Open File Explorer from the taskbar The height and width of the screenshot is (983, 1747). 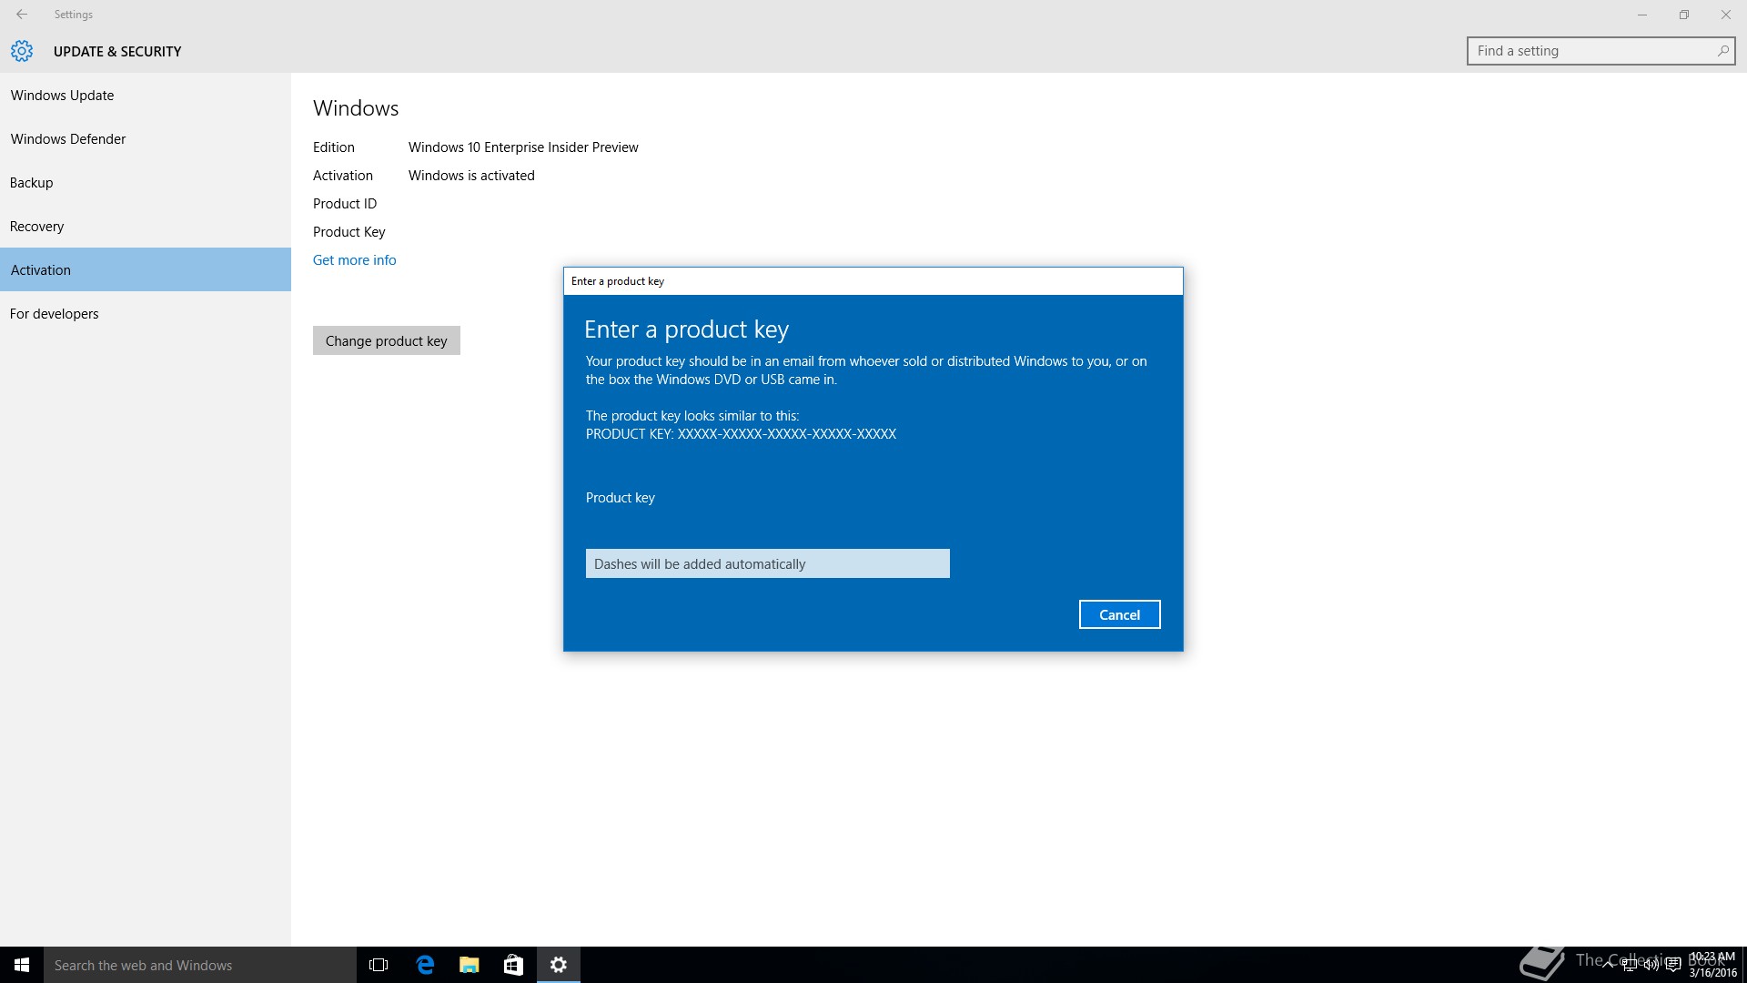click(469, 965)
